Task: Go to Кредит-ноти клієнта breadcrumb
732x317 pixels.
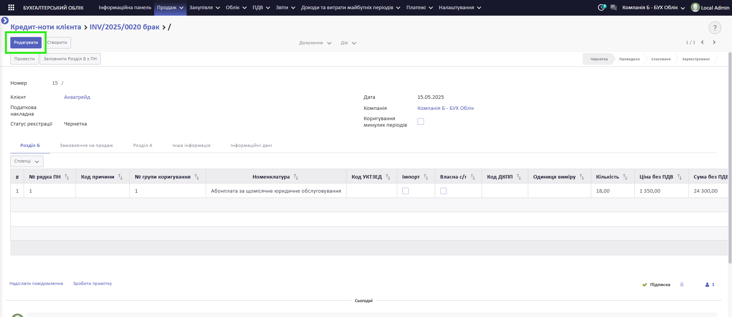Action: point(46,27)
